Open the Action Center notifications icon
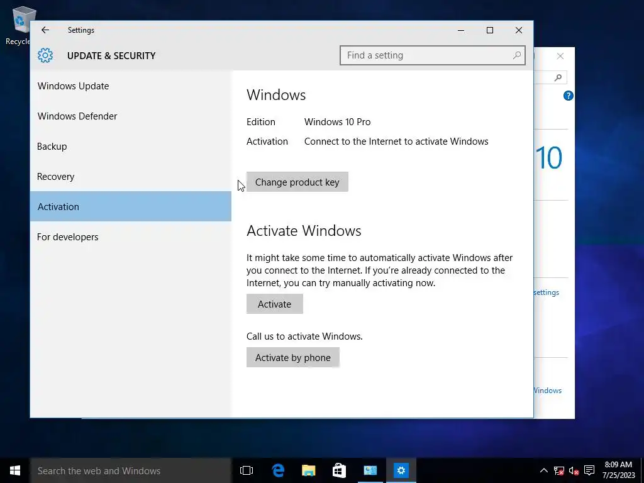This screenshot has width=644, height=483. 589,470
